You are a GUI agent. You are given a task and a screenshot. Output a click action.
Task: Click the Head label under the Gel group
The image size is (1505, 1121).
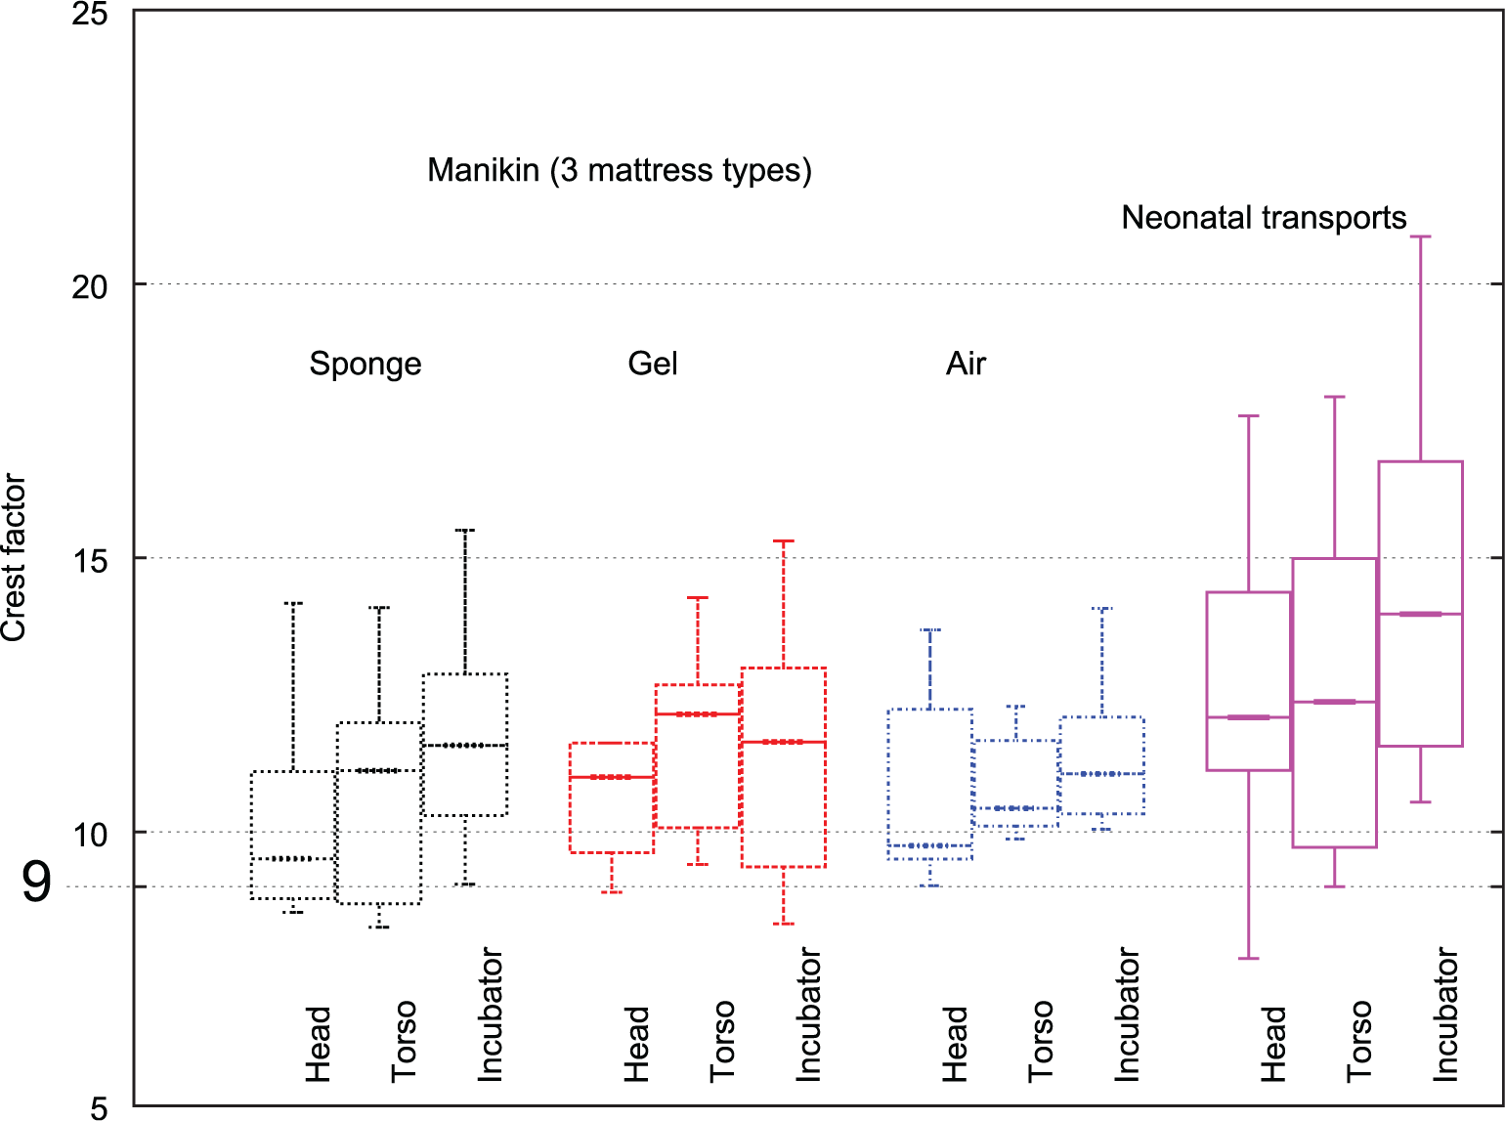point(636,1045)
